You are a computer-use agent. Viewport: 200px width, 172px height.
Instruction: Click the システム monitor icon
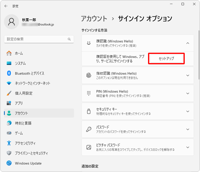pyautogui.click(x=9, y=63)
